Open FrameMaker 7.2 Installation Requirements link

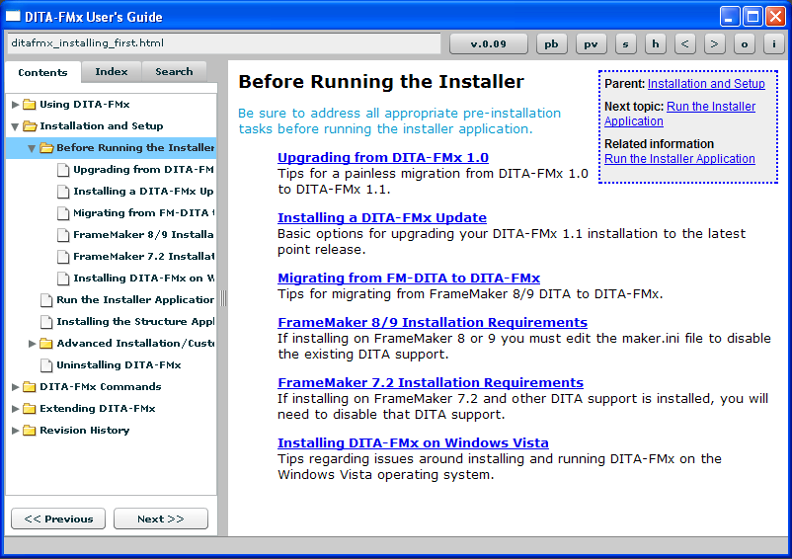coord(431,383)
